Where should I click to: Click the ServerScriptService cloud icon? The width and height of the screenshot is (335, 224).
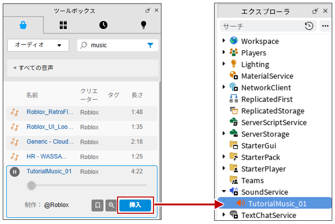(x=233, y=122)
